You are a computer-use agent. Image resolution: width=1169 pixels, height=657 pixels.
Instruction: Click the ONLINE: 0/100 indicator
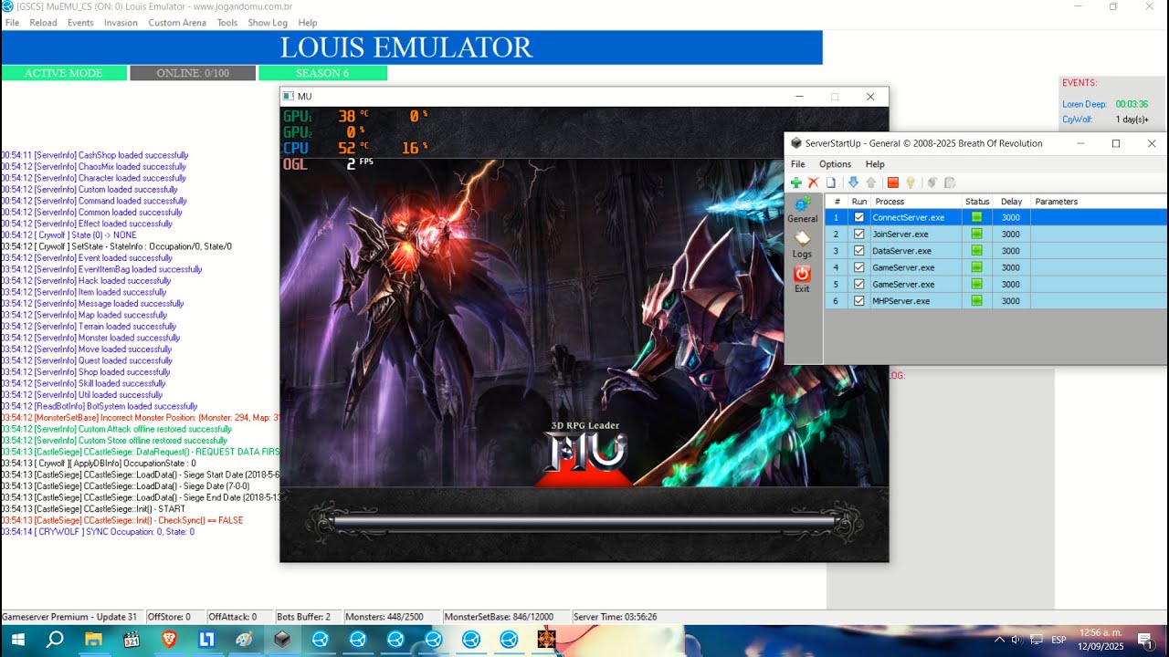[x=193, y=73]
